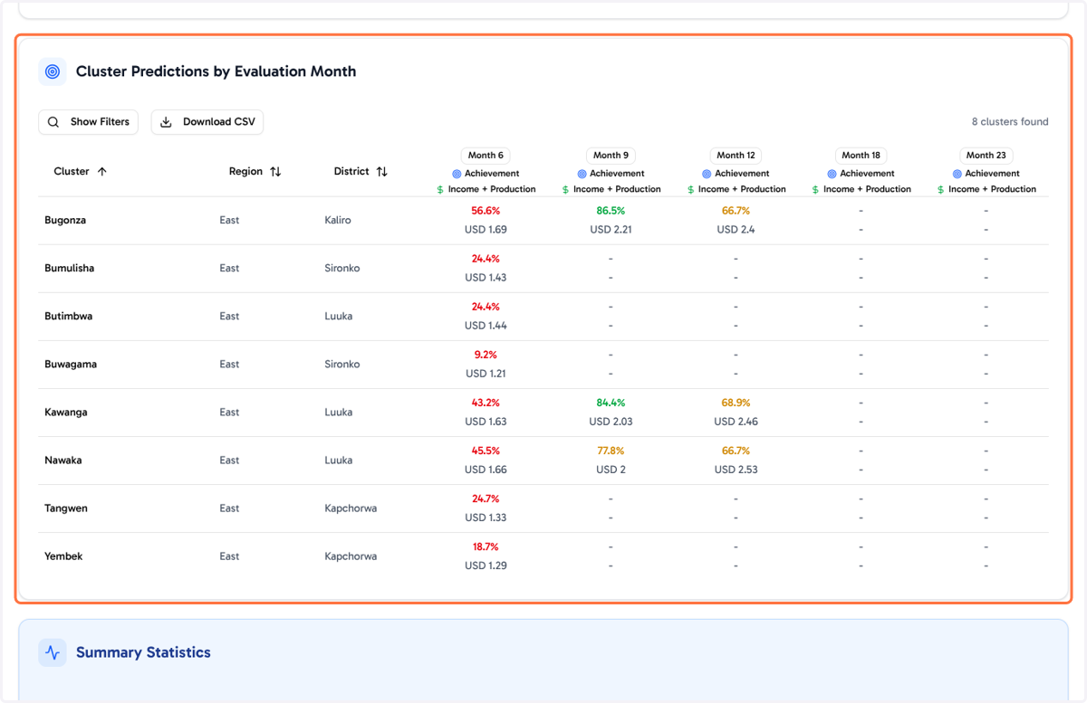Click the magnifier icon in Show Filters
Viewport: 1087px width, 703px height.
[x=54, y=122]
